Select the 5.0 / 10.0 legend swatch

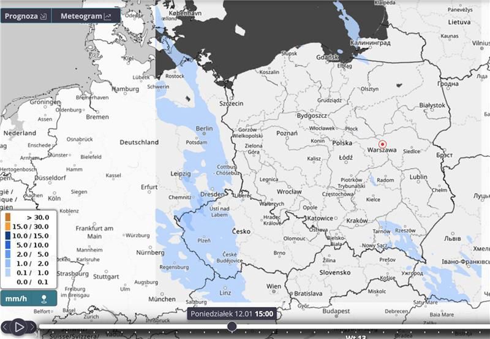[x=8, y=245]
